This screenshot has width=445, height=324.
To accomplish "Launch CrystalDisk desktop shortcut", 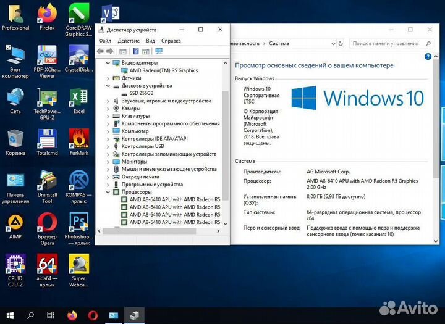I will pos(78,59).
